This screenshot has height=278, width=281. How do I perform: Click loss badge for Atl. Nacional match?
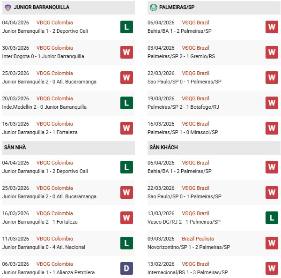[126, 243]
